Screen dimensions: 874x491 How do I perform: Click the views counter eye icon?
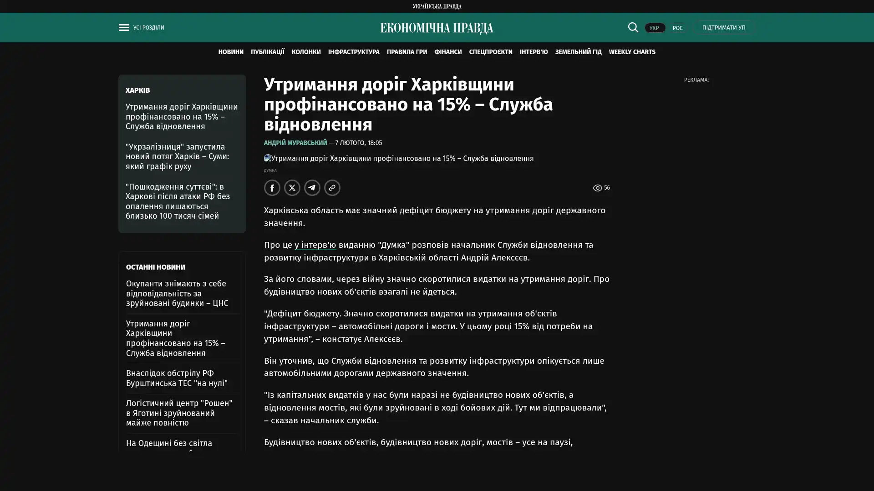pyautogui.click(x=597, y=188)
